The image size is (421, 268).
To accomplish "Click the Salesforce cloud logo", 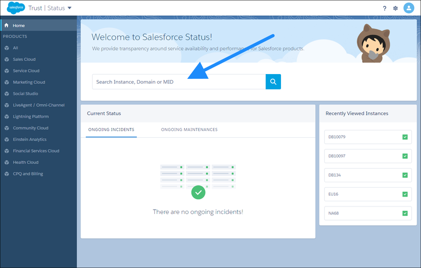I will 16,7.
